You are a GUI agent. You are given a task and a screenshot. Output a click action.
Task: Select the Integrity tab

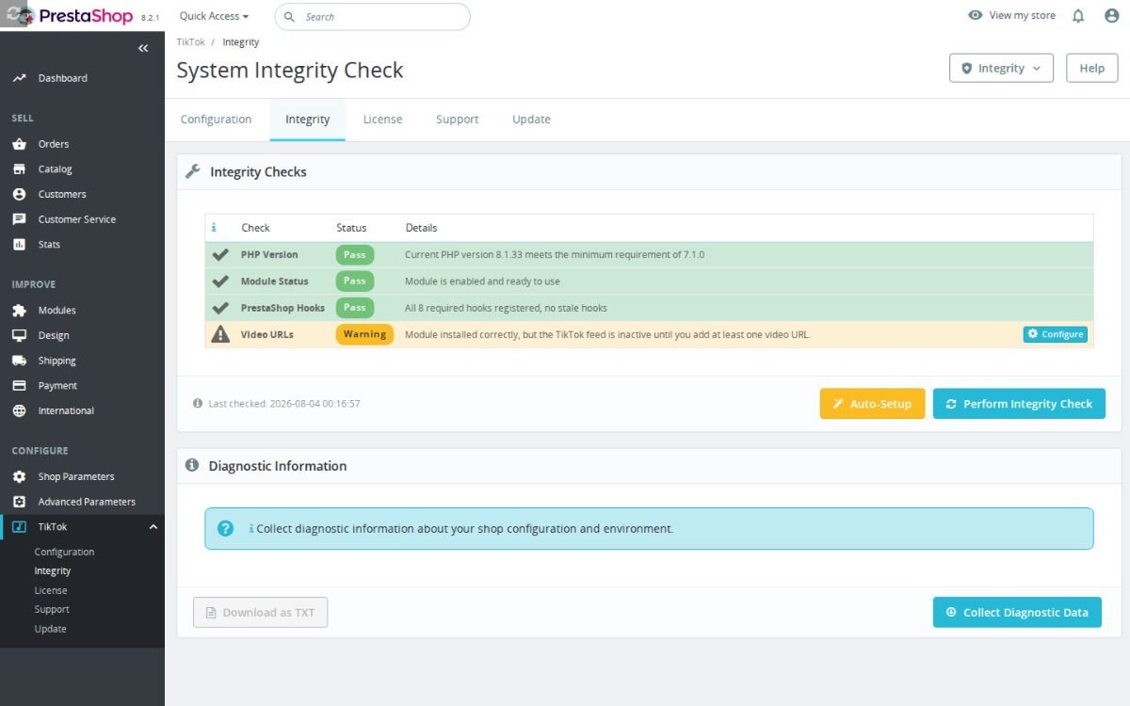tap(308, 120)
